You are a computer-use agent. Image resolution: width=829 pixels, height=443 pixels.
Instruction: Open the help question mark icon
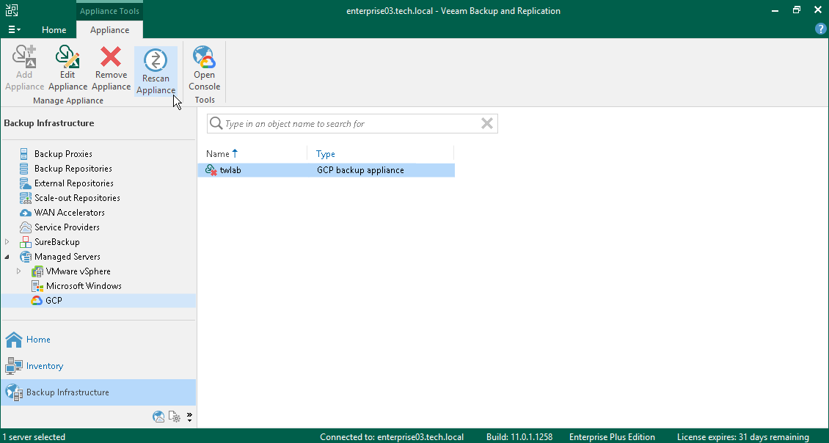point(820,29)
